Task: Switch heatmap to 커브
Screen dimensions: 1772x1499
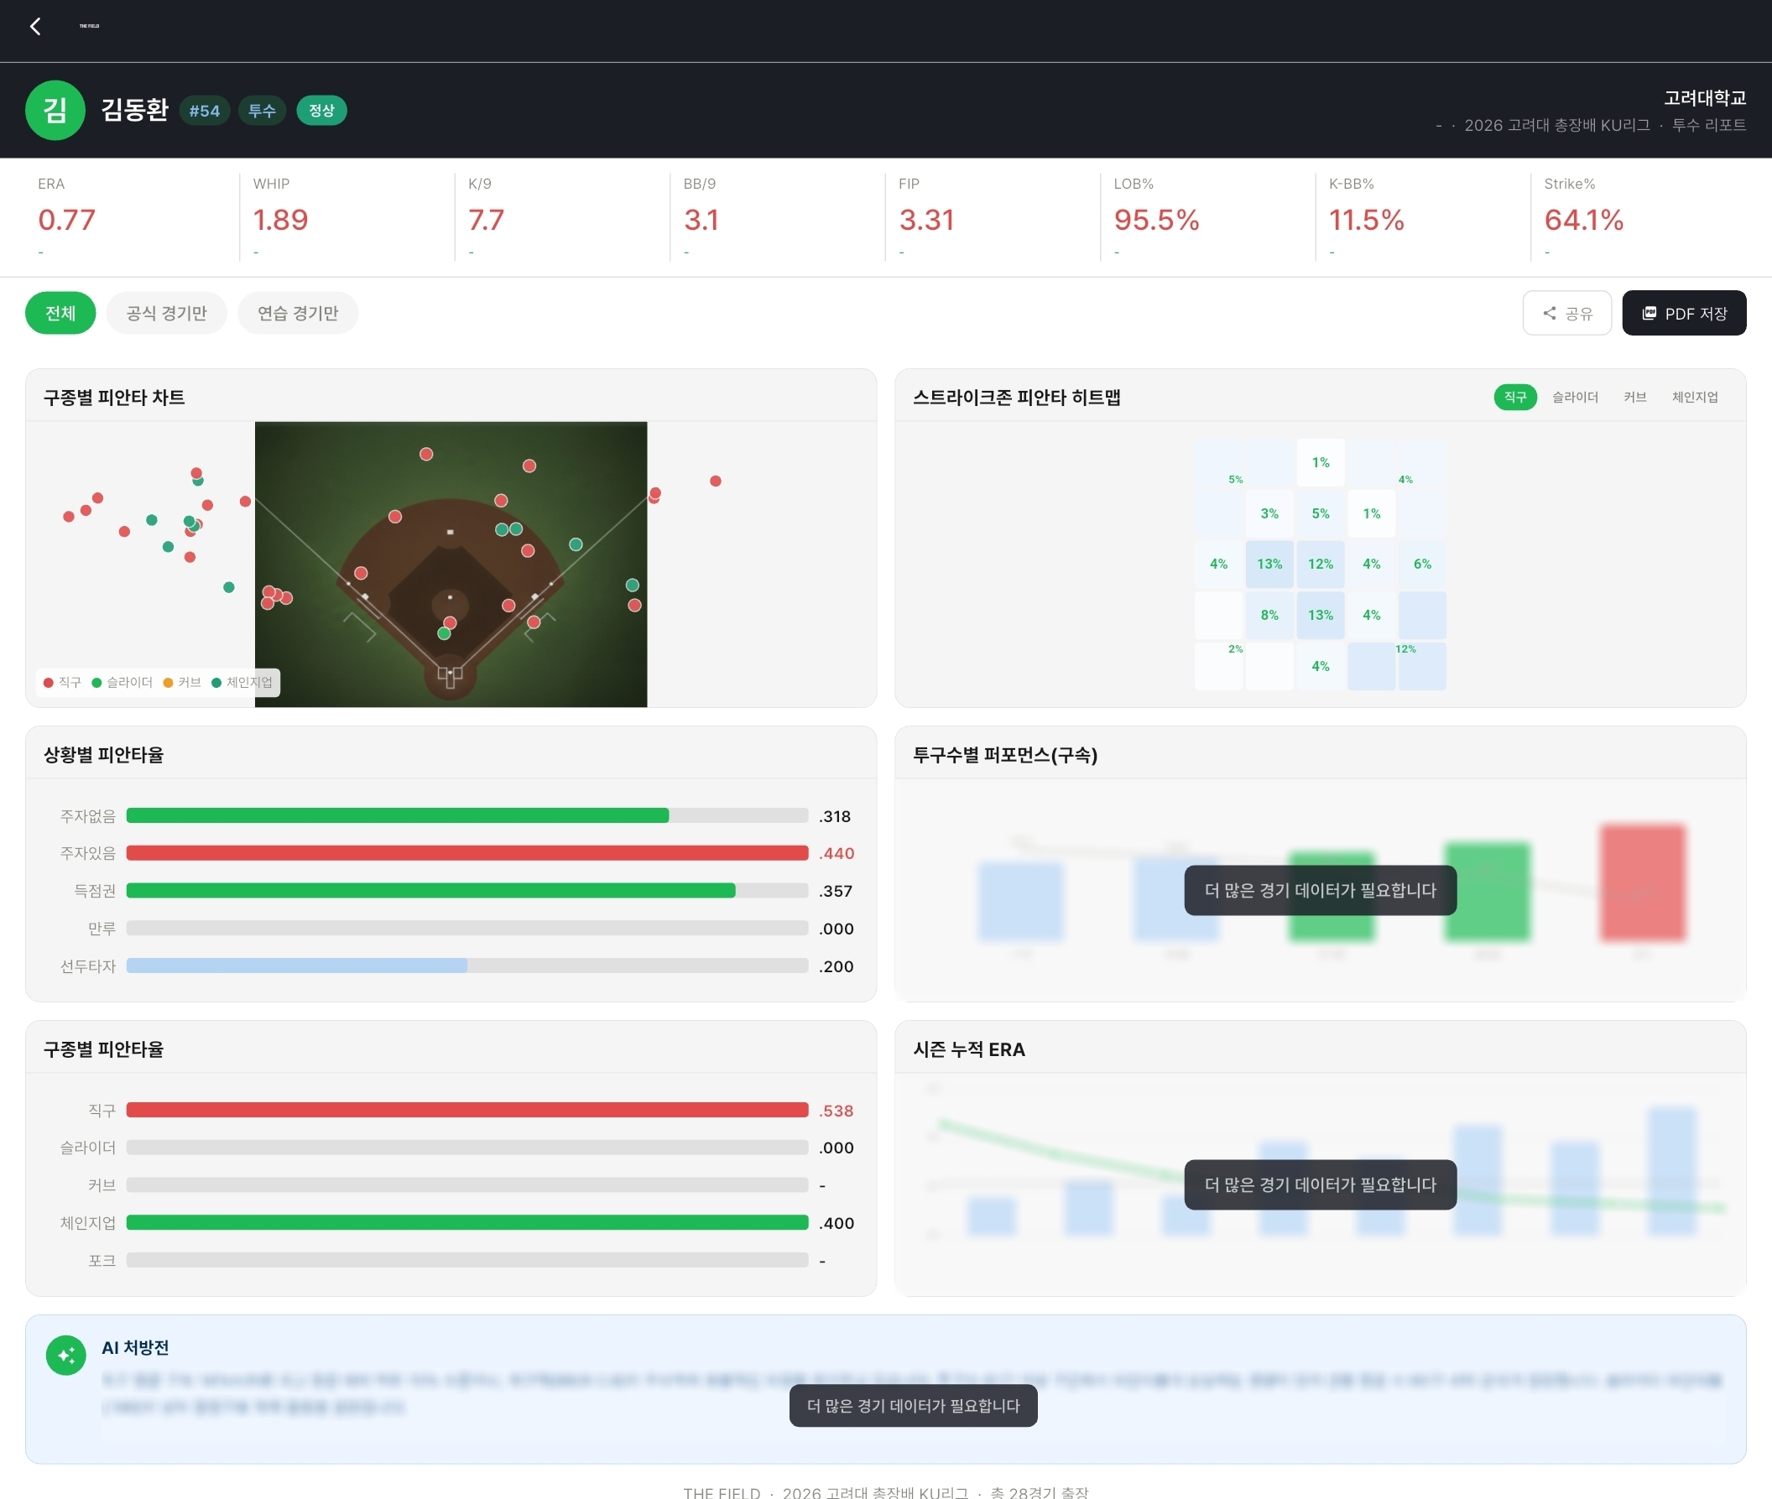Action: (1635, 397)
